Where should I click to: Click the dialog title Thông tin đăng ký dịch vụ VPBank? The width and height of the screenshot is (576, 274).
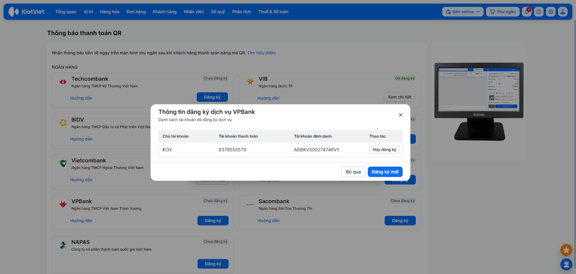click(x=207, y=112)
